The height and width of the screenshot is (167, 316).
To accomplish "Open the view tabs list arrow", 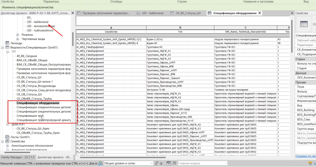I will [292, 13].
